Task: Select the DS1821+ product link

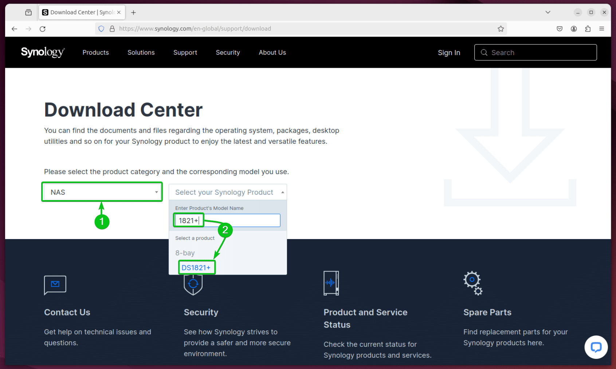Action: (x=197, y=267)
